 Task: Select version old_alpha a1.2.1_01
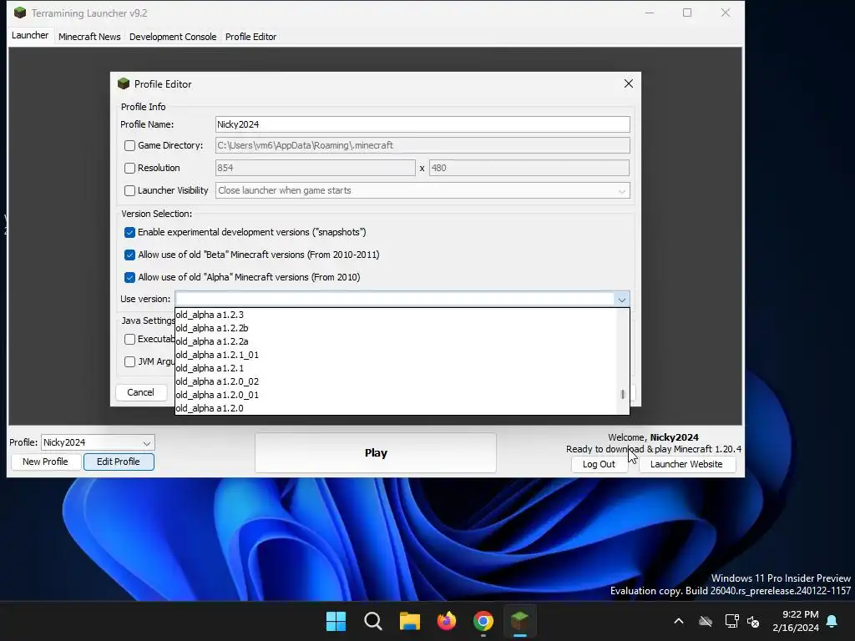pyautogui.click(x=397, y=355)
